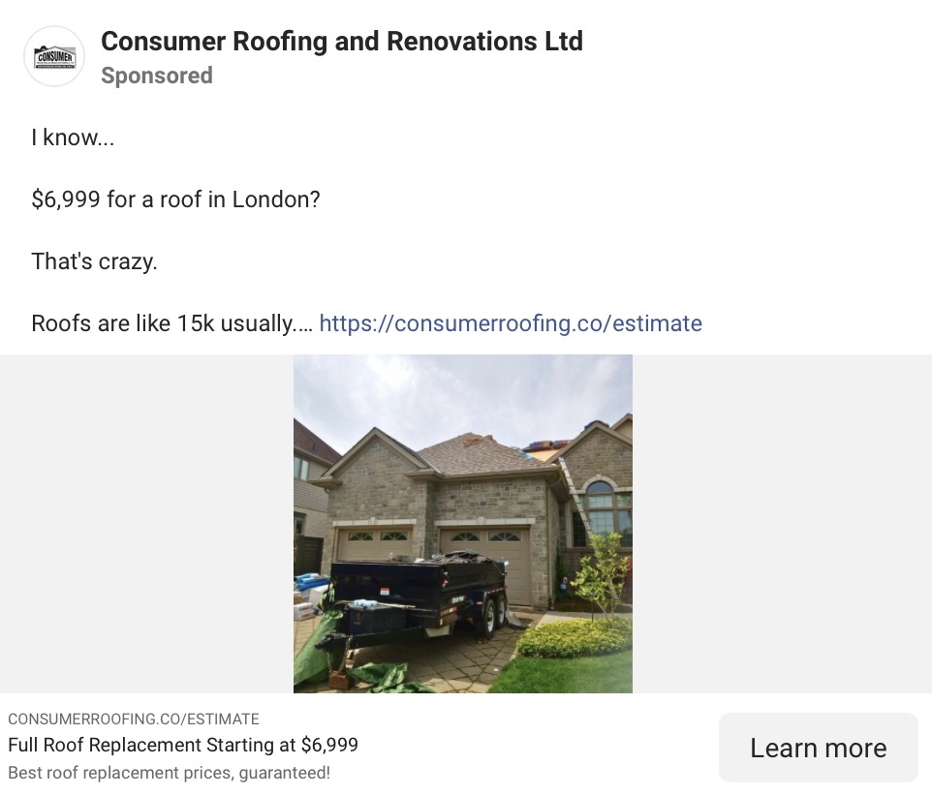Click the 'I know...' opening line
Image resolution: width=932 pixels, height=796 pixels.
click(72, 138)
